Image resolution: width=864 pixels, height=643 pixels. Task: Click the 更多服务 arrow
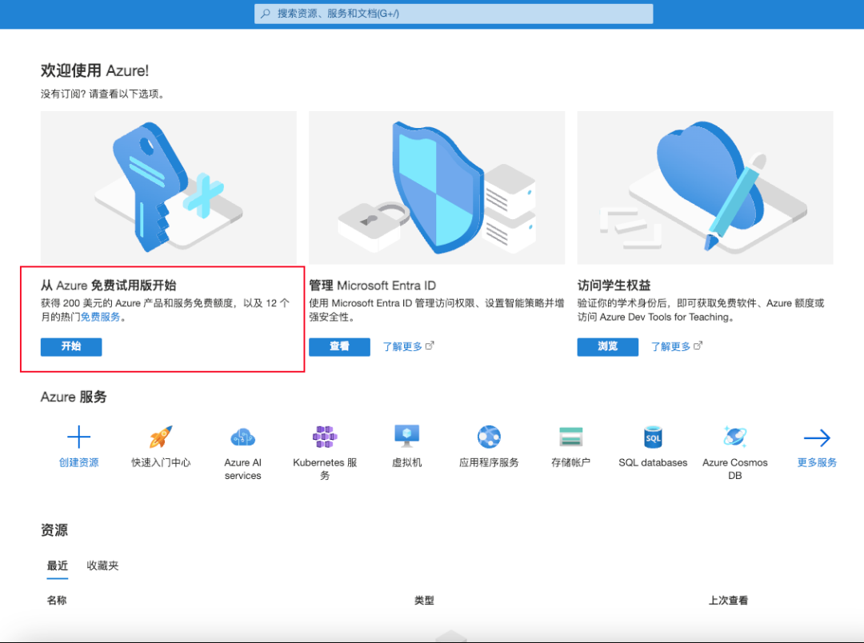[x=817, y=437]
